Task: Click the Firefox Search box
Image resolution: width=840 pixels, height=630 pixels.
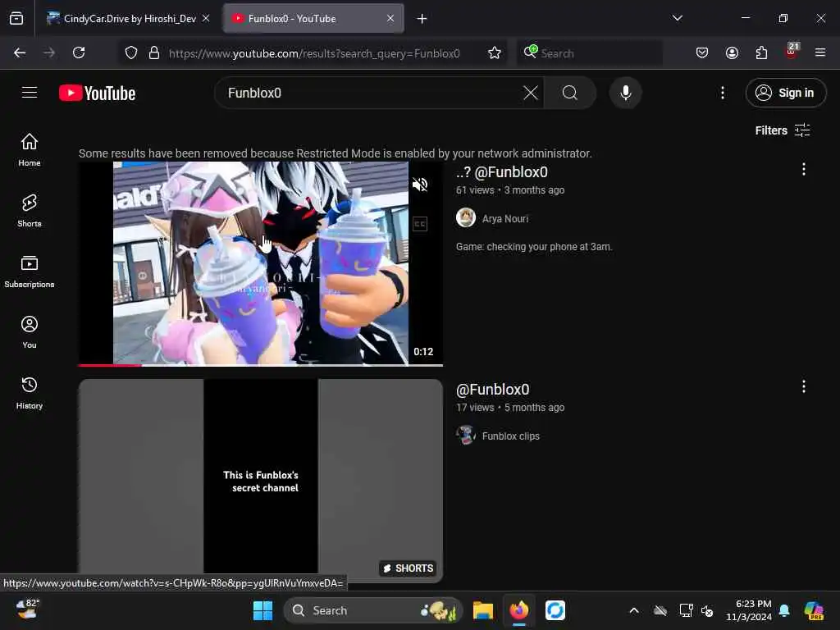Action: [x=589, y=53]
